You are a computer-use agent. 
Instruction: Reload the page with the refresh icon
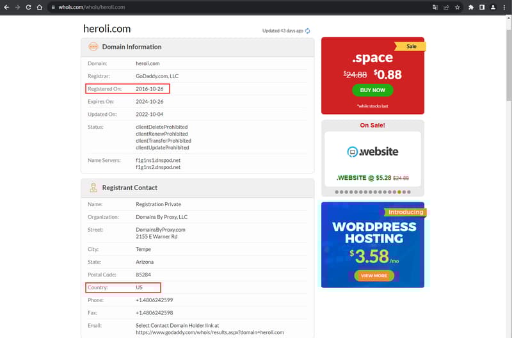click(x=28, y=7)
